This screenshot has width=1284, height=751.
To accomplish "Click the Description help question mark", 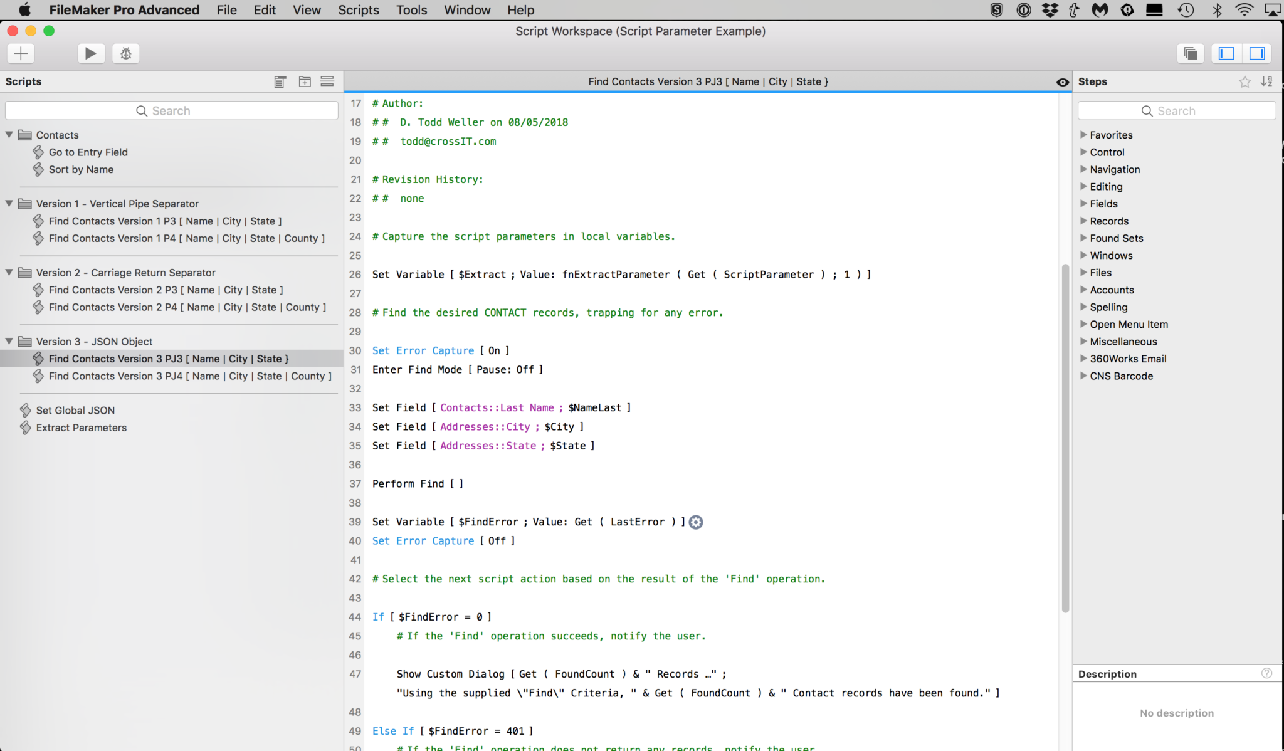I will tap(1266, 673).
